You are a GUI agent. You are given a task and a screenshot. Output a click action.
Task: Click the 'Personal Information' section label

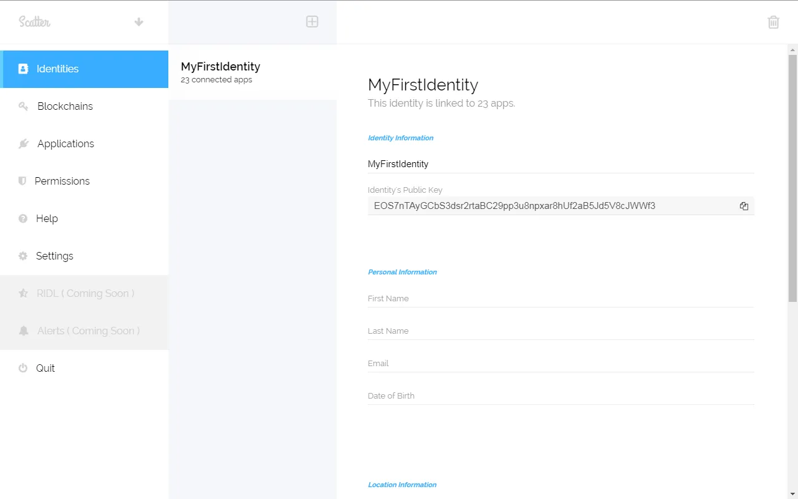click(403, 272)
